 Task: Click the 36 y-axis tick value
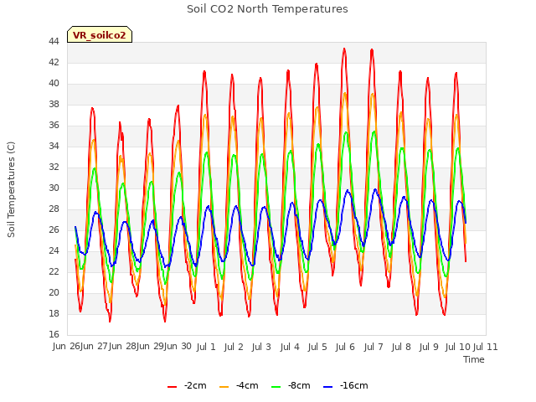(54, 125)
